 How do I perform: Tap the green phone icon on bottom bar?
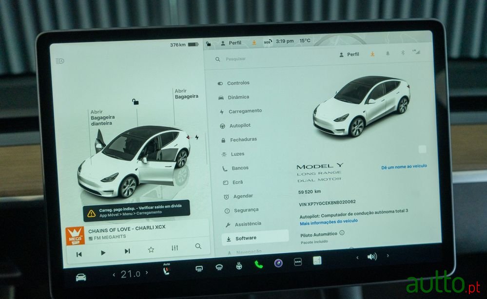pos(258,265)
